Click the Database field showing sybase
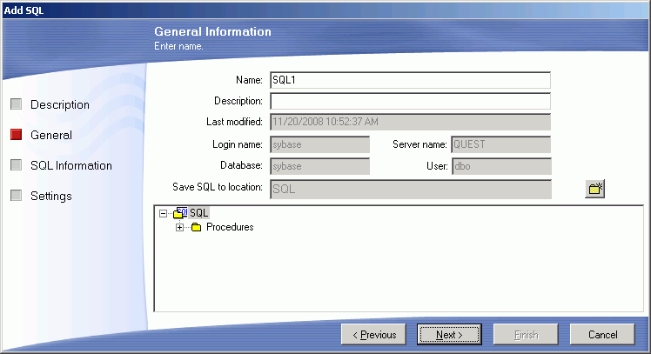This screenshot has height=354, width=651. coord(319,166)
